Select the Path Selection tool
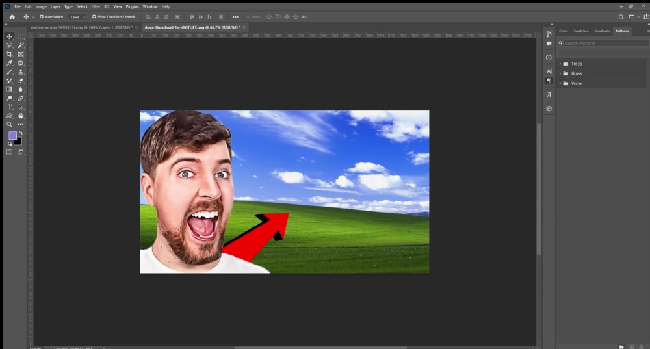The image size is (650, 349). [x=21, y=107]
